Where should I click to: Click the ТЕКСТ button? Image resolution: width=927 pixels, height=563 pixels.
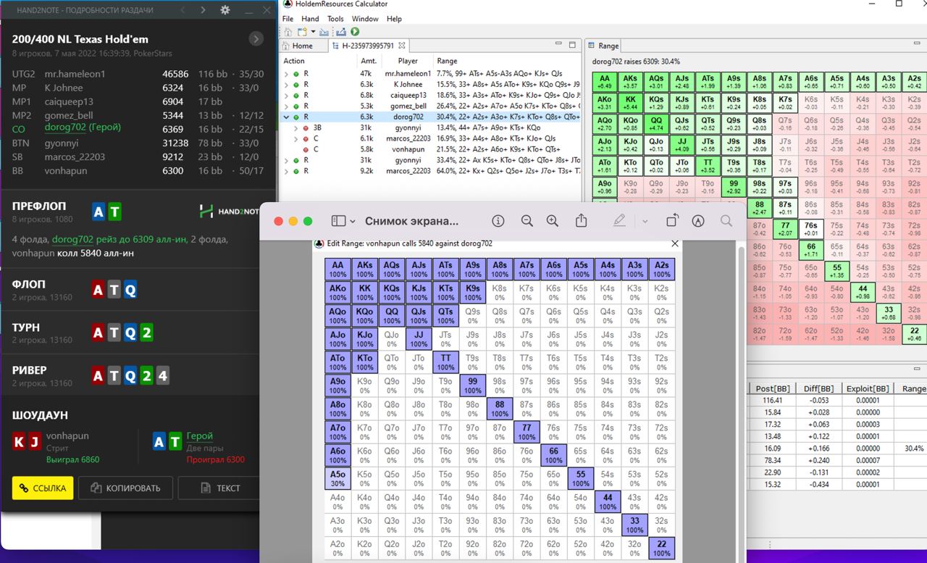click(218, 488)
